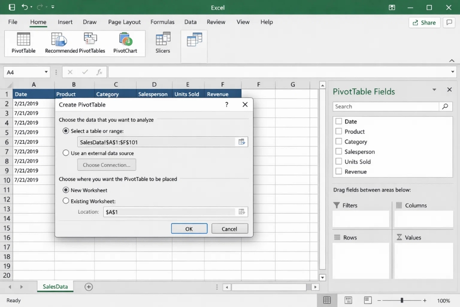
Task: Open the Data ribbon tab
Action: point(190,22)
